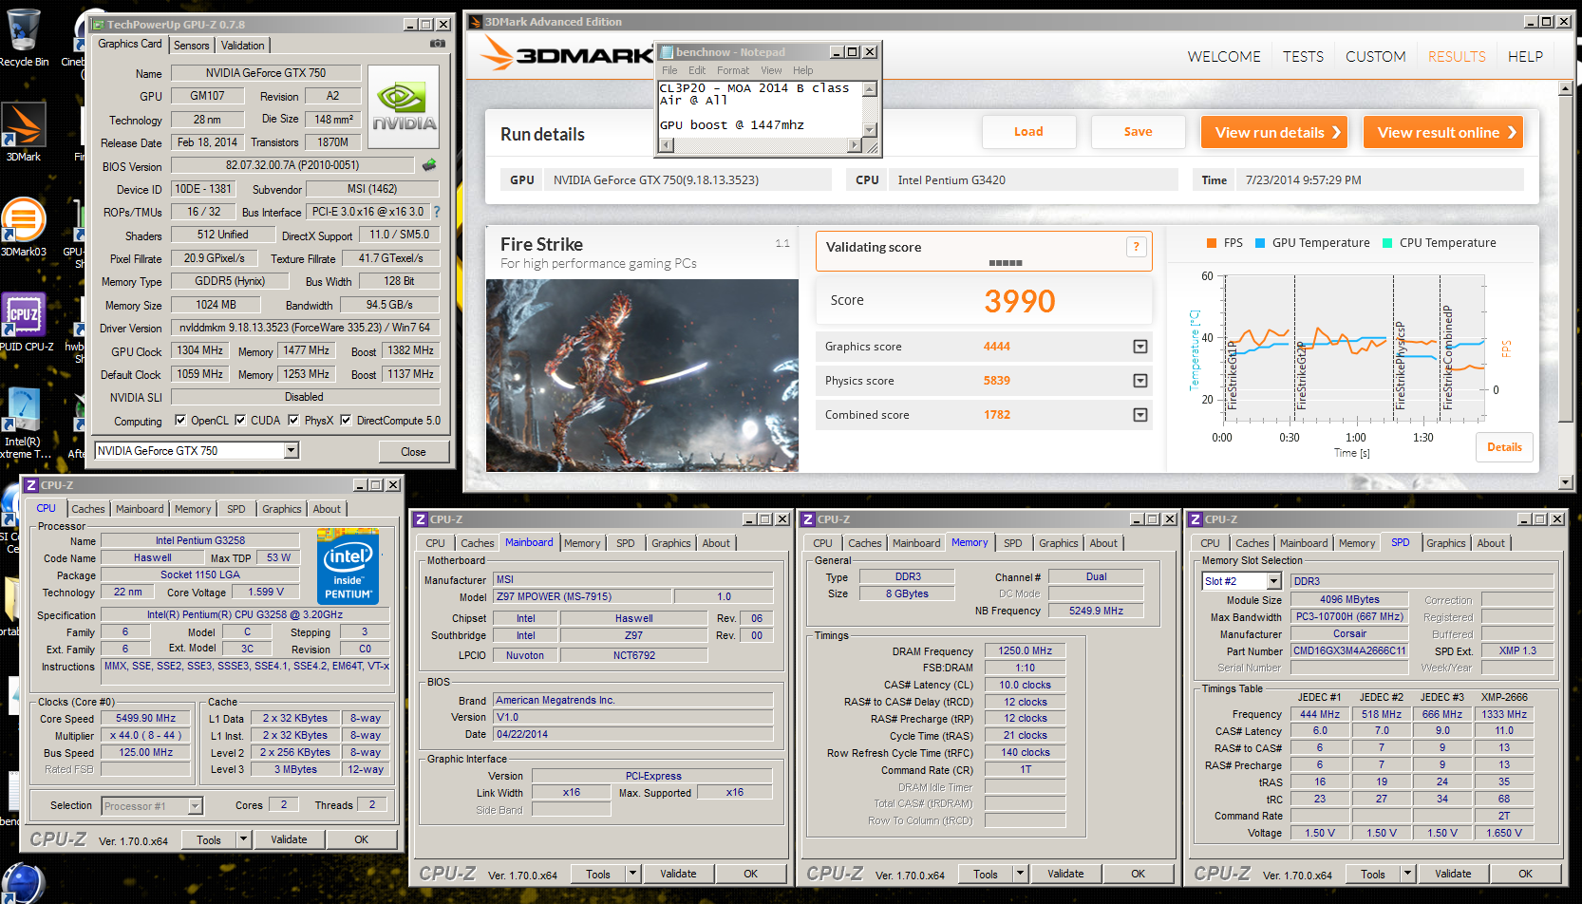Open the Tools dropdown arrow in CPU-Z Mainboard window
The image size is (1582, 904).
pos(632,874)
